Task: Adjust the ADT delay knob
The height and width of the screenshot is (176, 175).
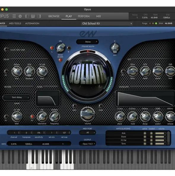Action: click(x=133, y=71)
